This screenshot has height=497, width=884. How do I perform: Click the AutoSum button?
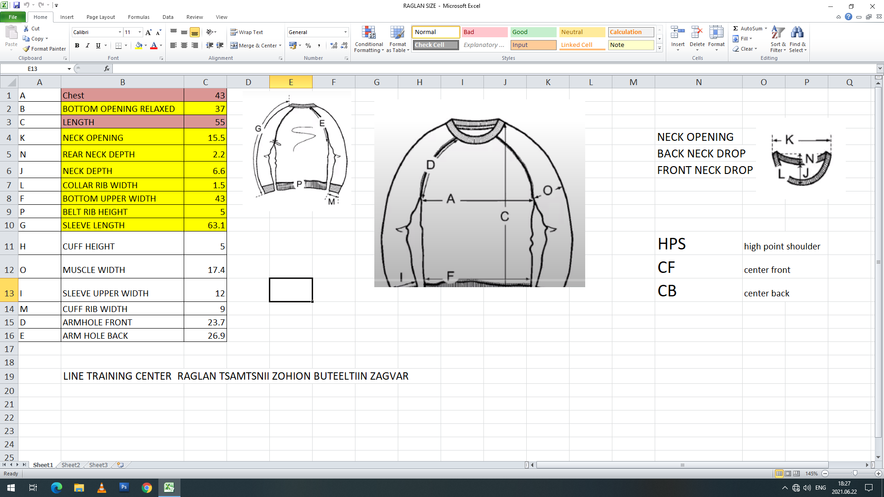(747, 29)
